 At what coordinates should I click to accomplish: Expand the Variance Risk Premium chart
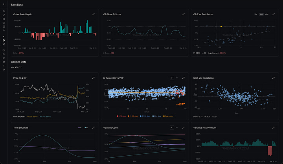coord(274,127)
